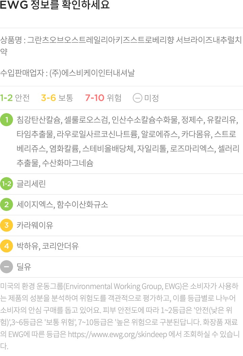This screenshot has width=243, height=356.
Task: Click the 딜유 ingredient name
Action: 24,267
